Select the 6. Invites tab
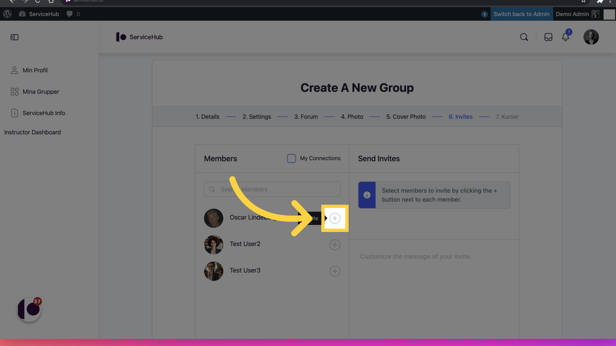The width and height of the screenshot is (616, 346). [x=460, y=117]
